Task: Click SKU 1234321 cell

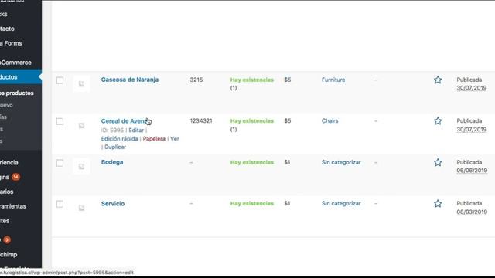Action: (201, 121)
